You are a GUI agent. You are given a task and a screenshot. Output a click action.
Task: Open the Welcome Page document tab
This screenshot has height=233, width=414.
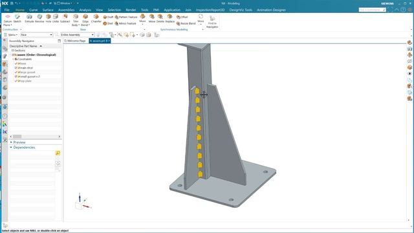75,41
